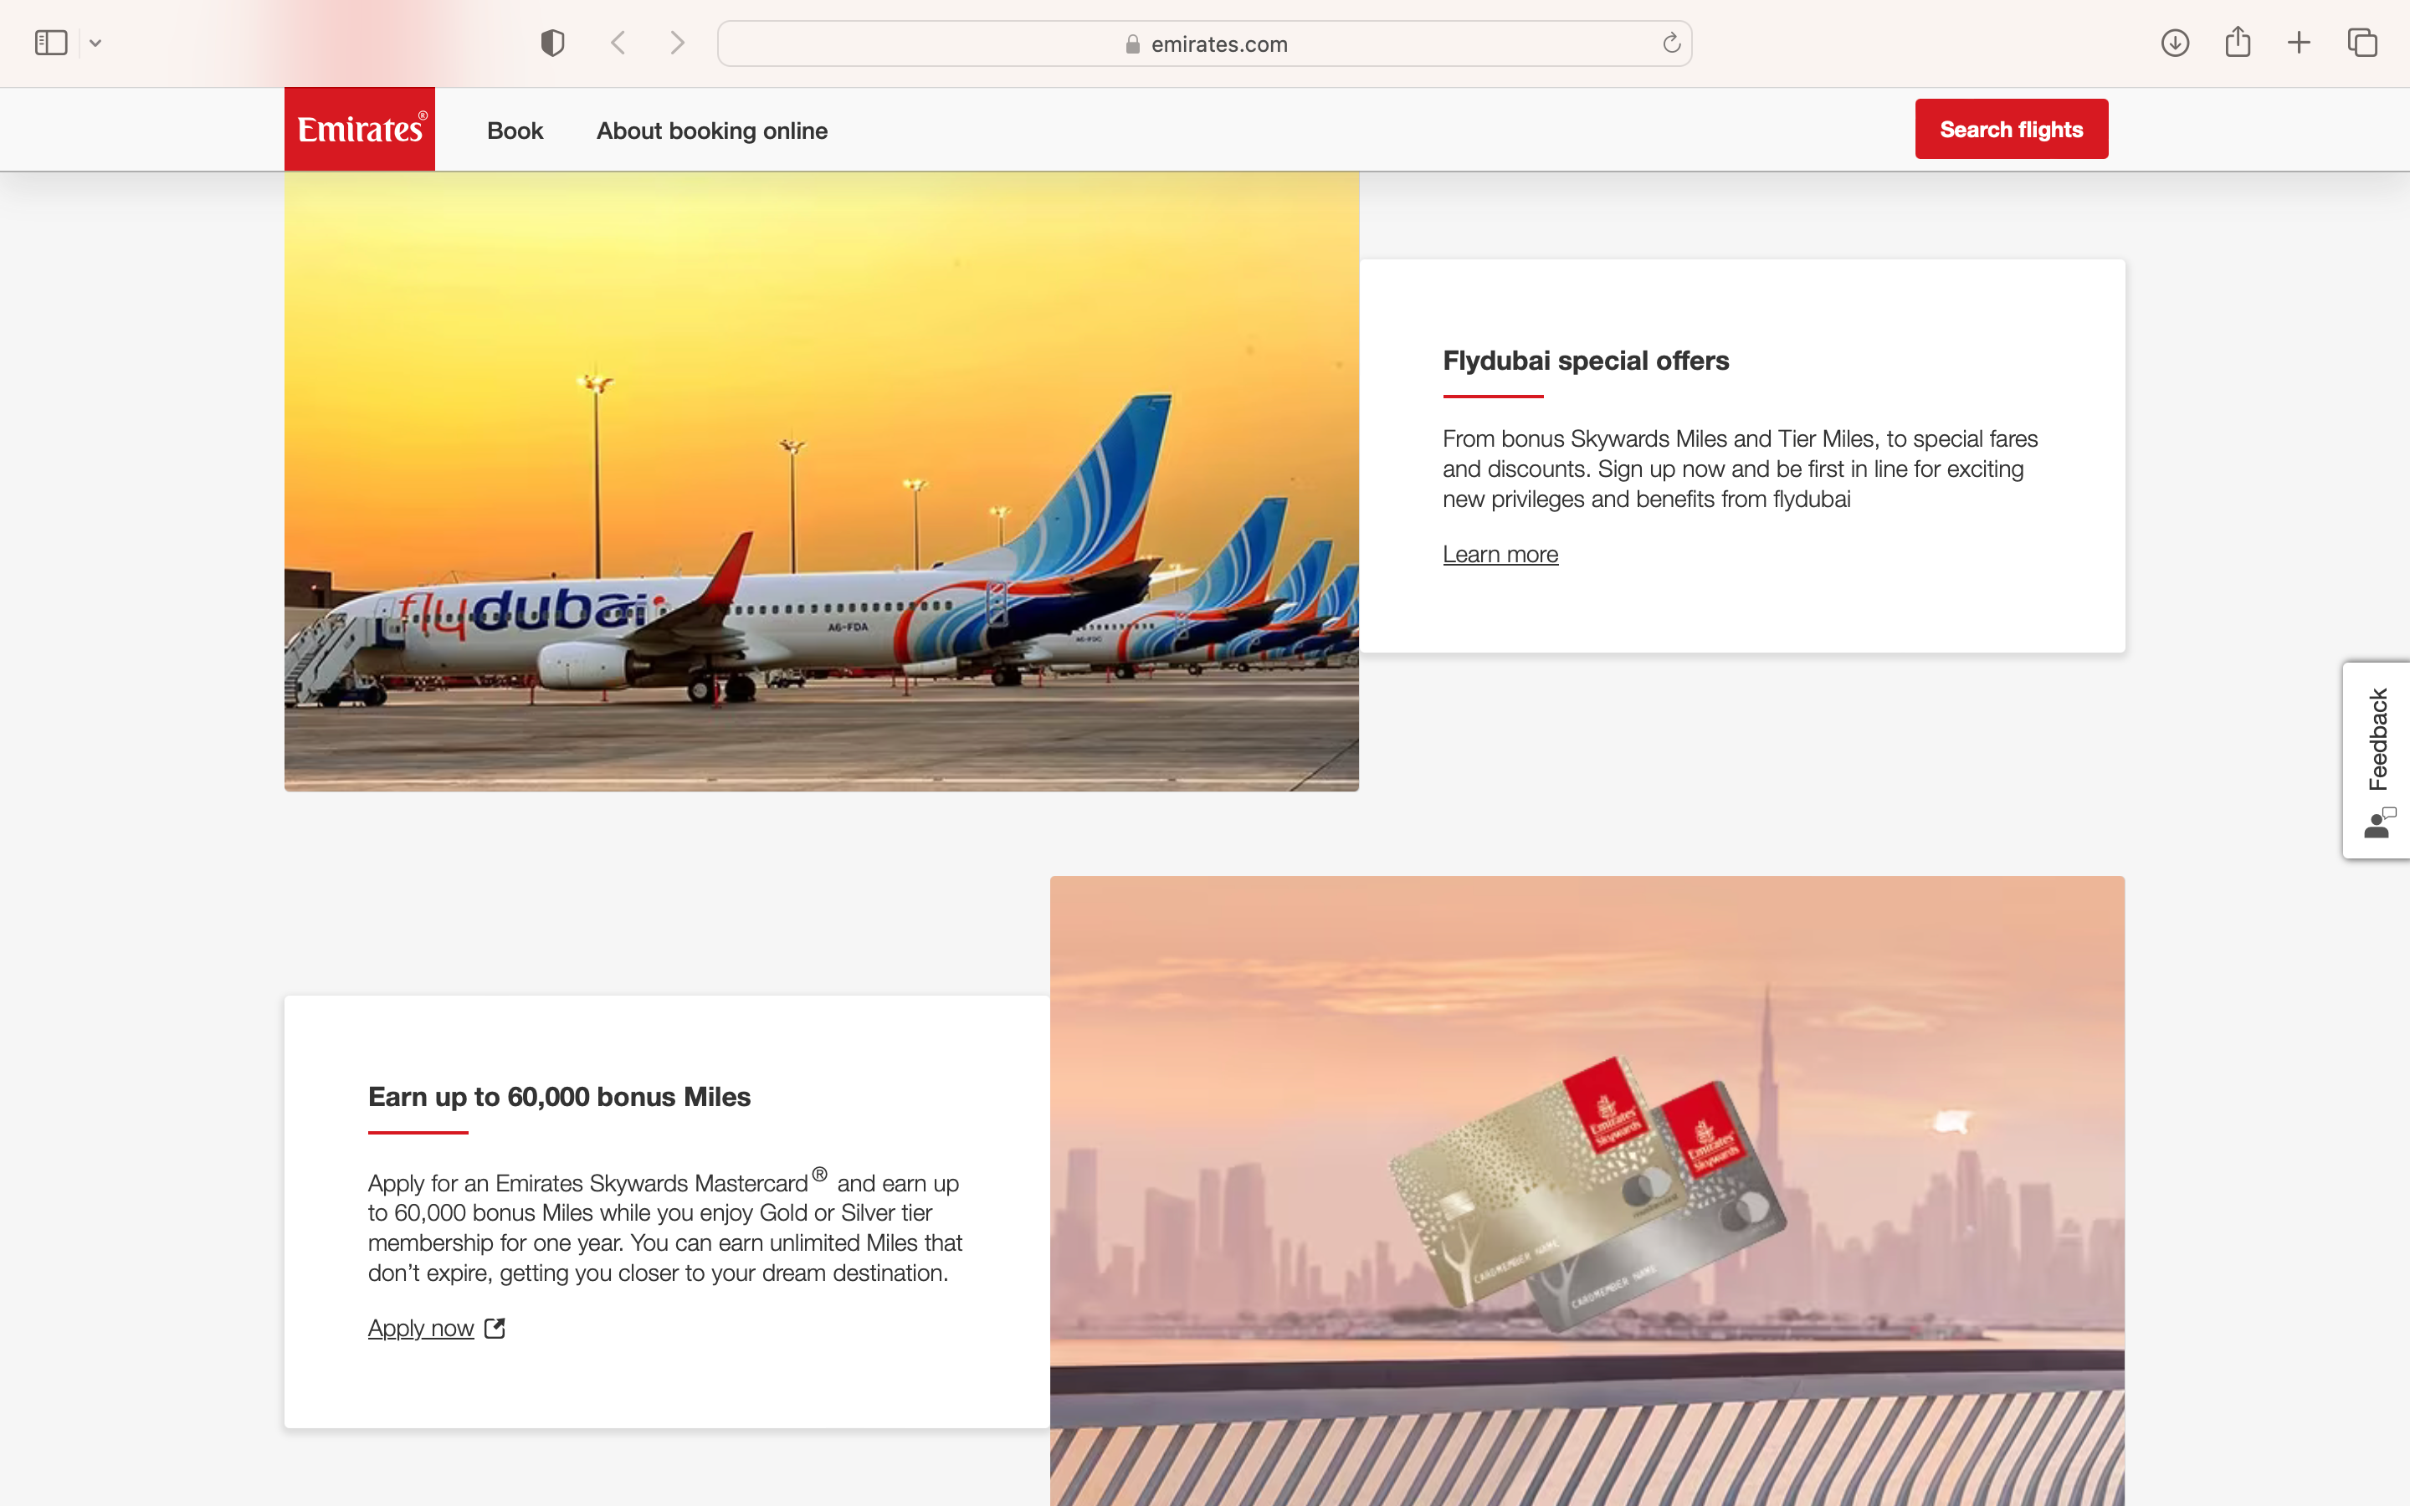Image resolution: width=2410 pixels, height=1506 pixels.
Task: Show tab overview icon
Action: pos(2362,43)
